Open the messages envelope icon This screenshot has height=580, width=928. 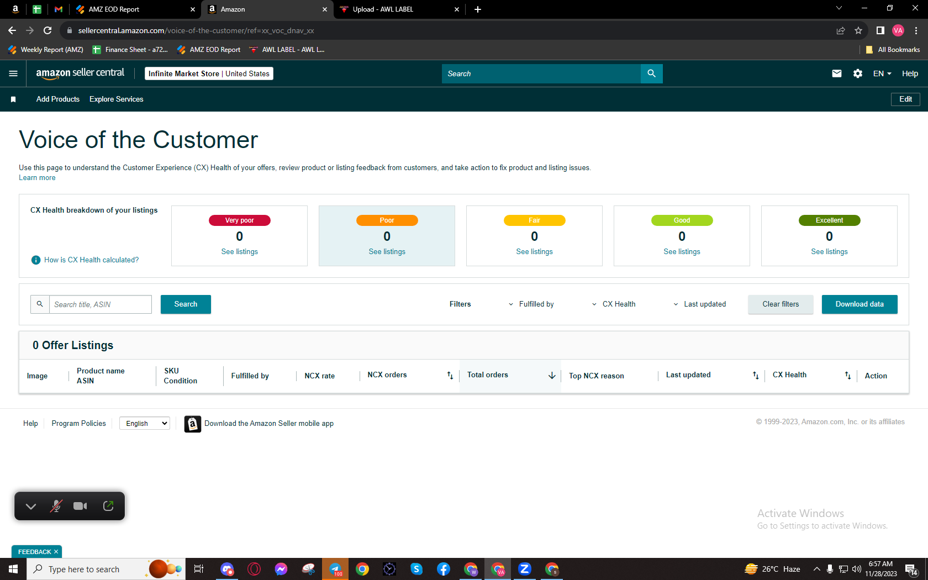coord(837,73)
